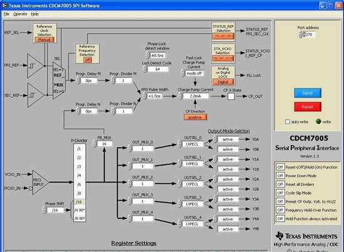Enable the auto write checkbox
Screen dimensions: 344x252
tap(288, 122)
